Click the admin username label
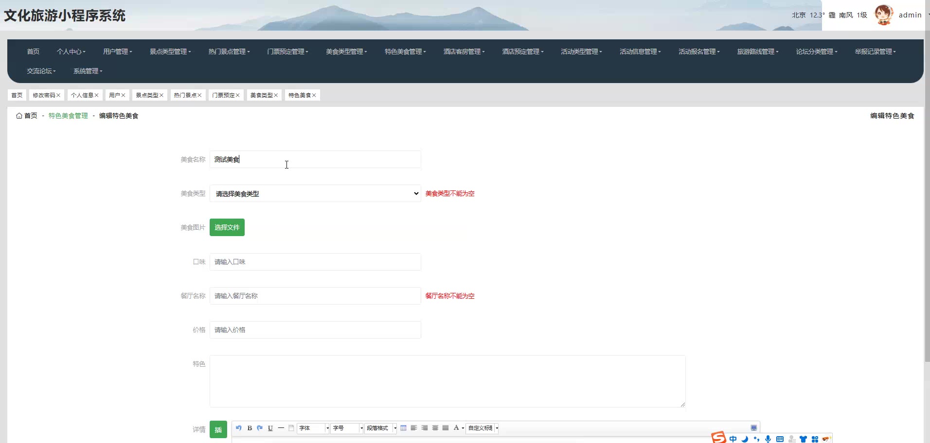 [910, 15]
